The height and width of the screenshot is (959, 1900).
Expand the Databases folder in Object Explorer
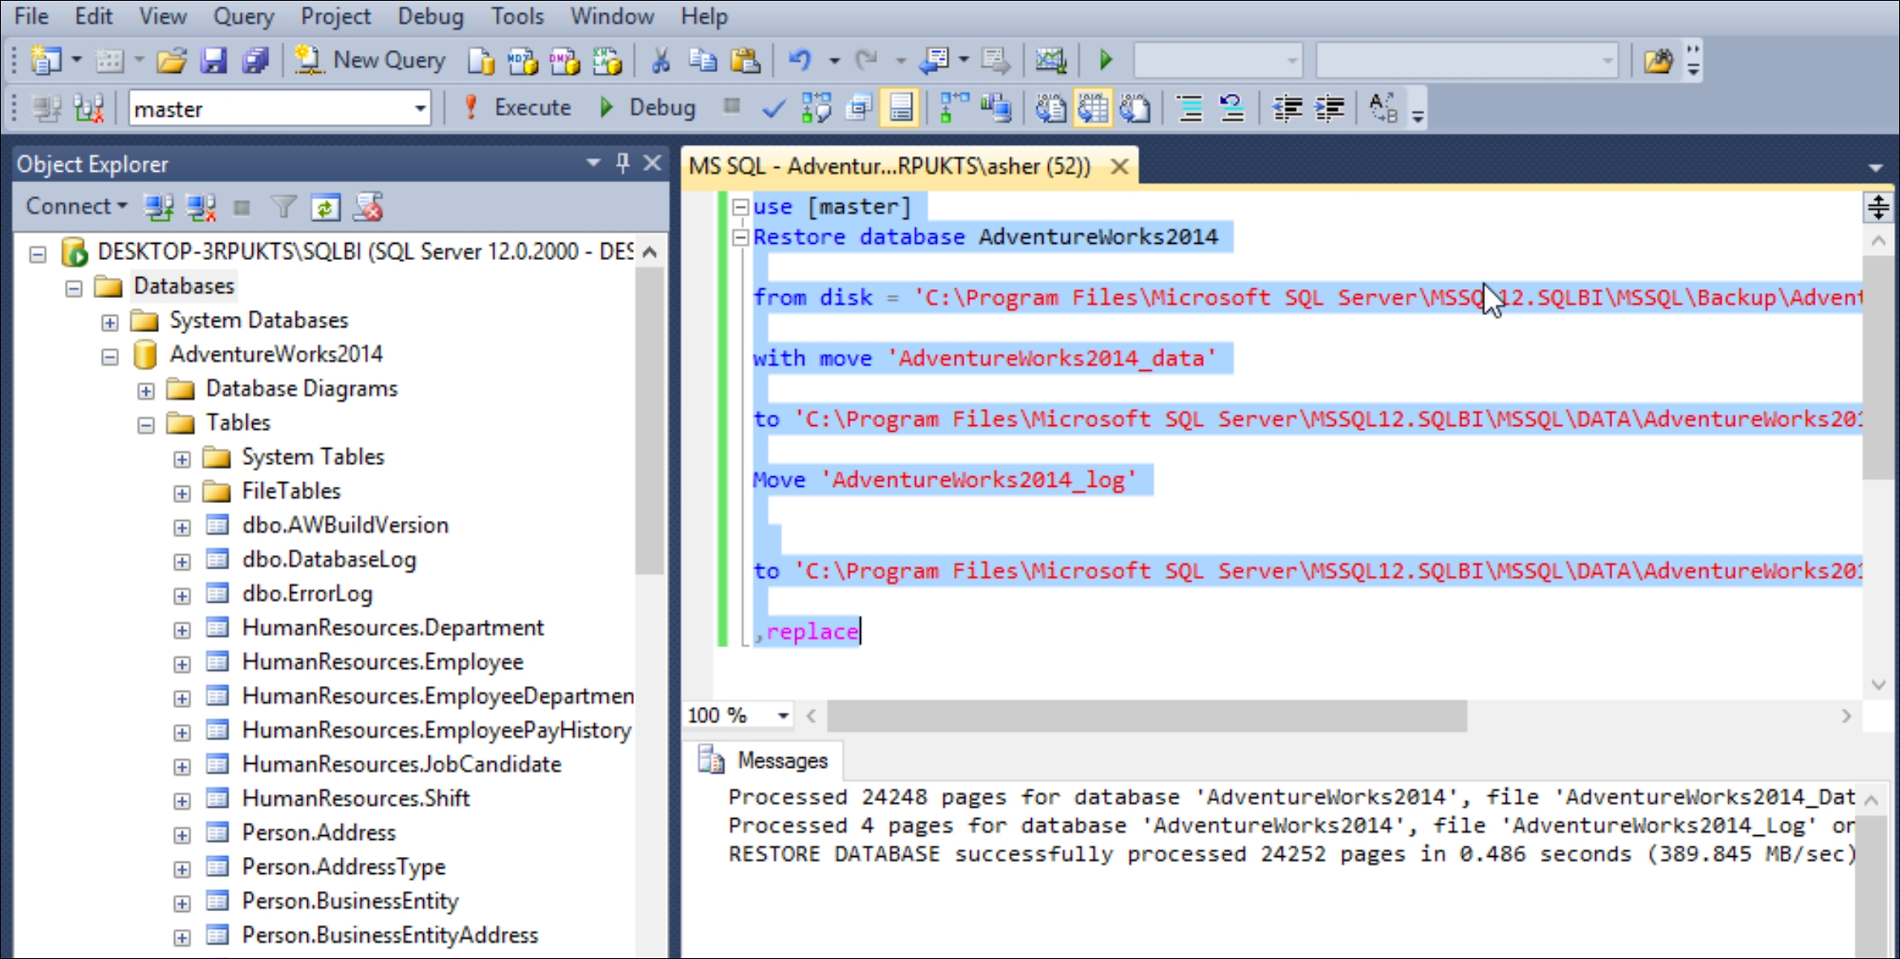tap(71, 283)
